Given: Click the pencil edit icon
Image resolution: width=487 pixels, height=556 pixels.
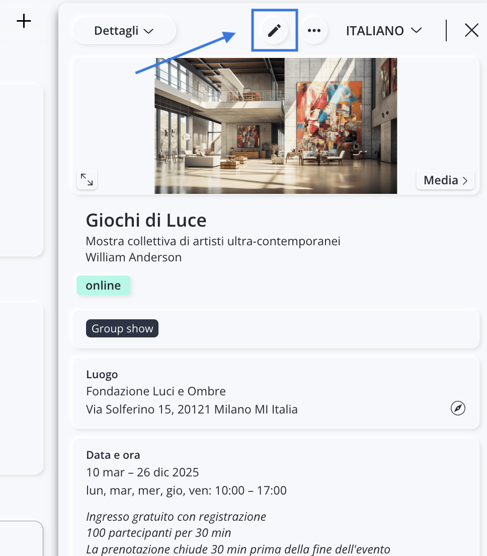Looking at the screenshot, I should [274, 31].
